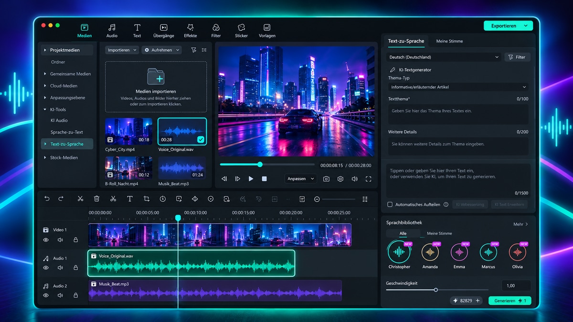Select the Alle tab in Sprachbibliothek
Viewport: 573px width, 322px height.
pos(403,233)
